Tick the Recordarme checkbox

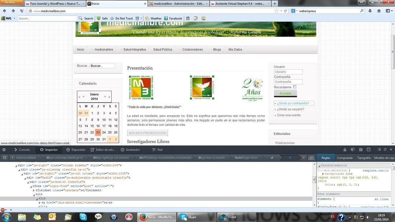coord(294,87)
